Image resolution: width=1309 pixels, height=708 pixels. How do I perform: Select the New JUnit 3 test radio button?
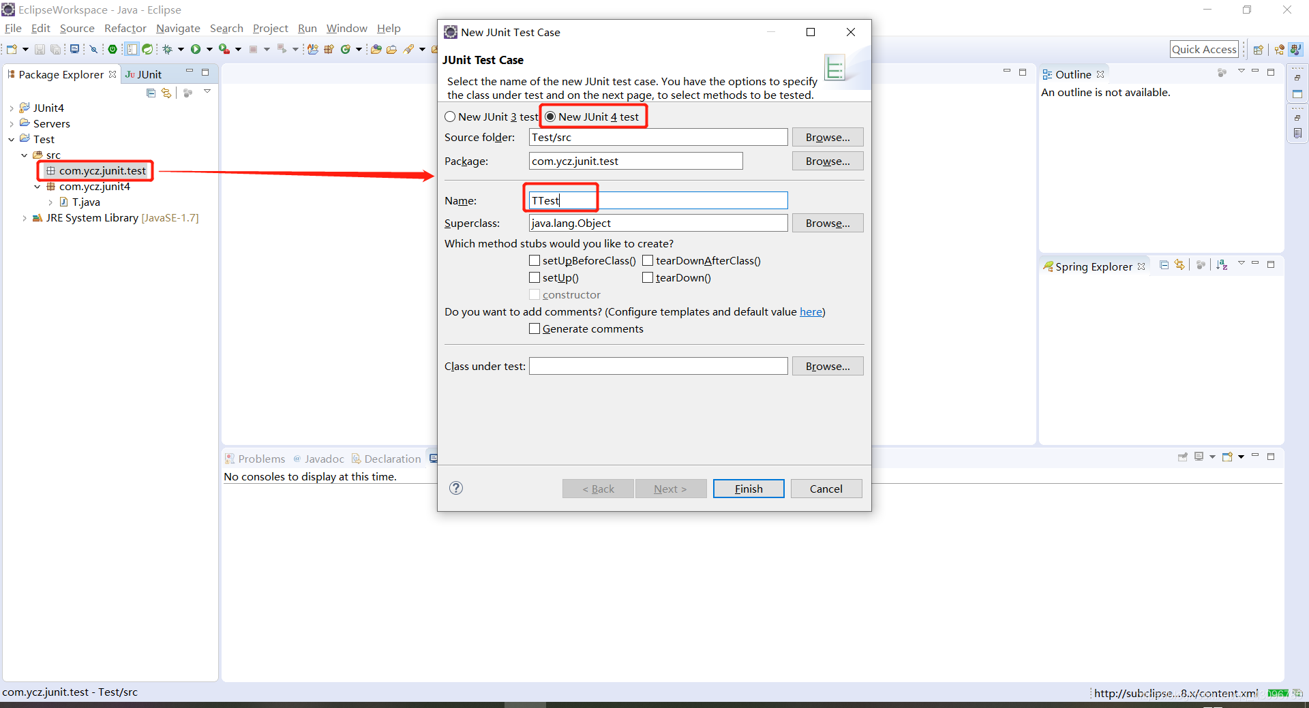(450, 117)
